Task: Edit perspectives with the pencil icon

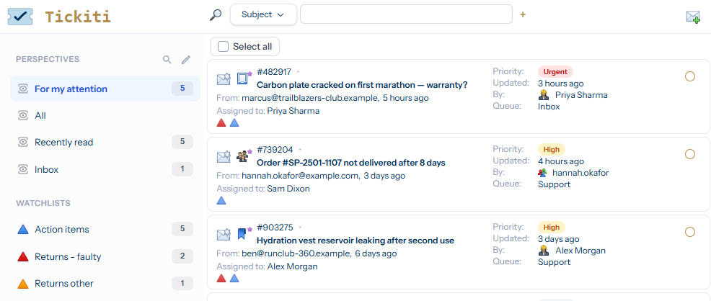Action: (x=186, y=59)
